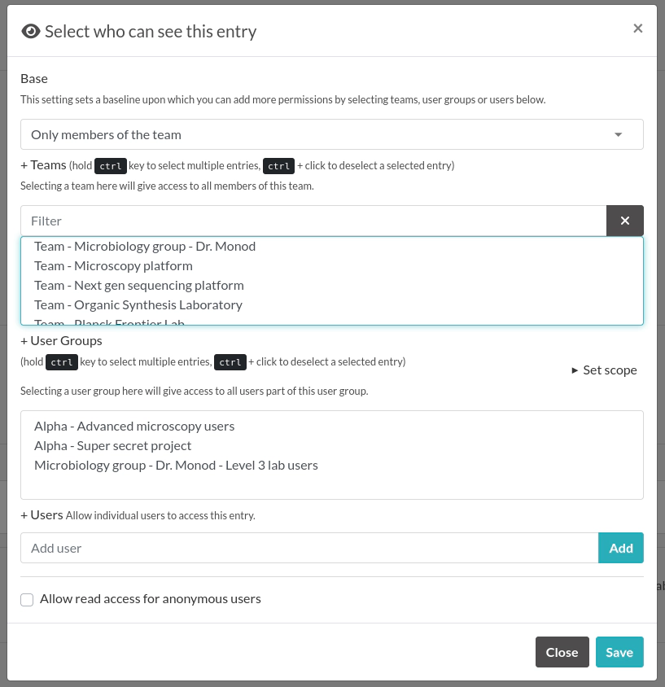Click the Add user input field

pyautogui.click(x=309, y=548)
